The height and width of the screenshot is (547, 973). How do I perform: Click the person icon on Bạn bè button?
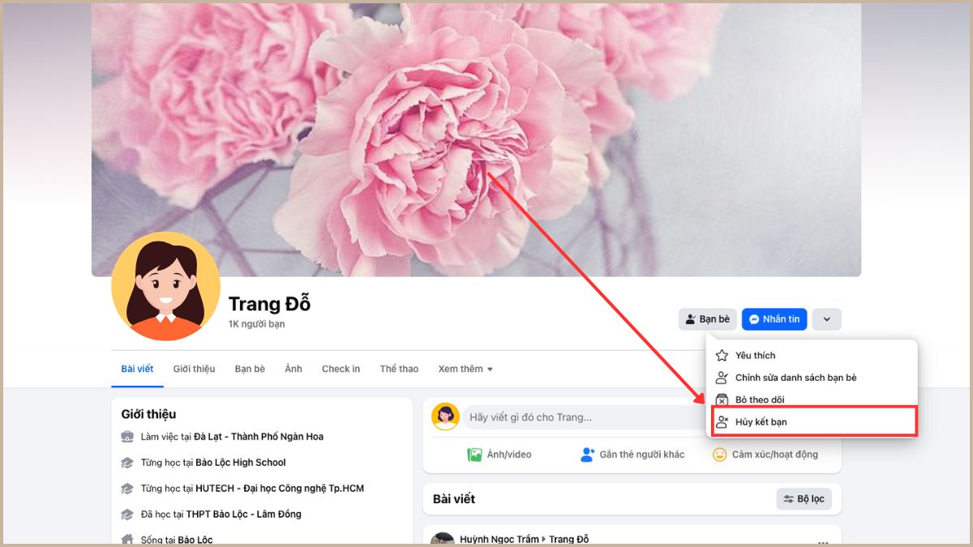(x=690, y=319)
